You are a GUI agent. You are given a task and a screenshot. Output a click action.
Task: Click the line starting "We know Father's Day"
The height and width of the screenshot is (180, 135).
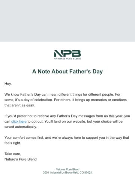click(63, 94)
